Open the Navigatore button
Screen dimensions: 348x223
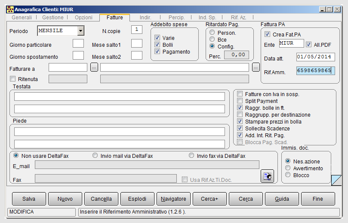coord(173,199)
